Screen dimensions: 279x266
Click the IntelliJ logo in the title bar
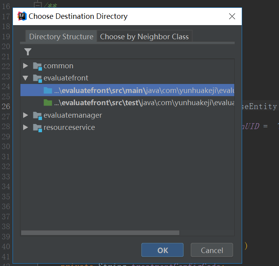click(22, 16)
